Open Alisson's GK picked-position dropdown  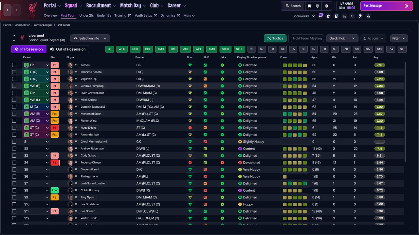[x=36, y=65]
